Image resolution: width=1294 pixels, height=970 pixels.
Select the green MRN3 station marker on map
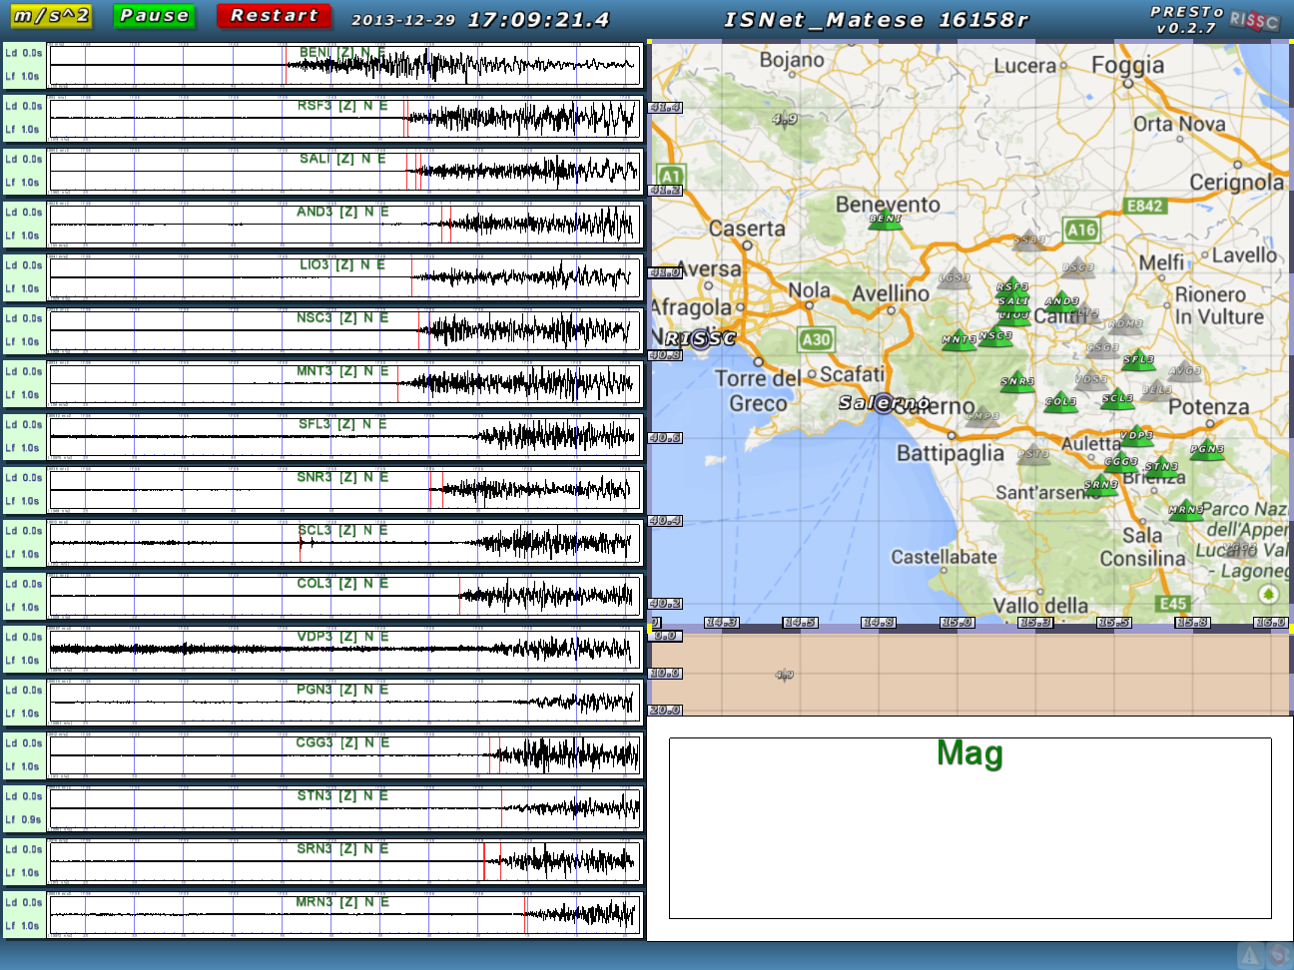click(1186, 511)
